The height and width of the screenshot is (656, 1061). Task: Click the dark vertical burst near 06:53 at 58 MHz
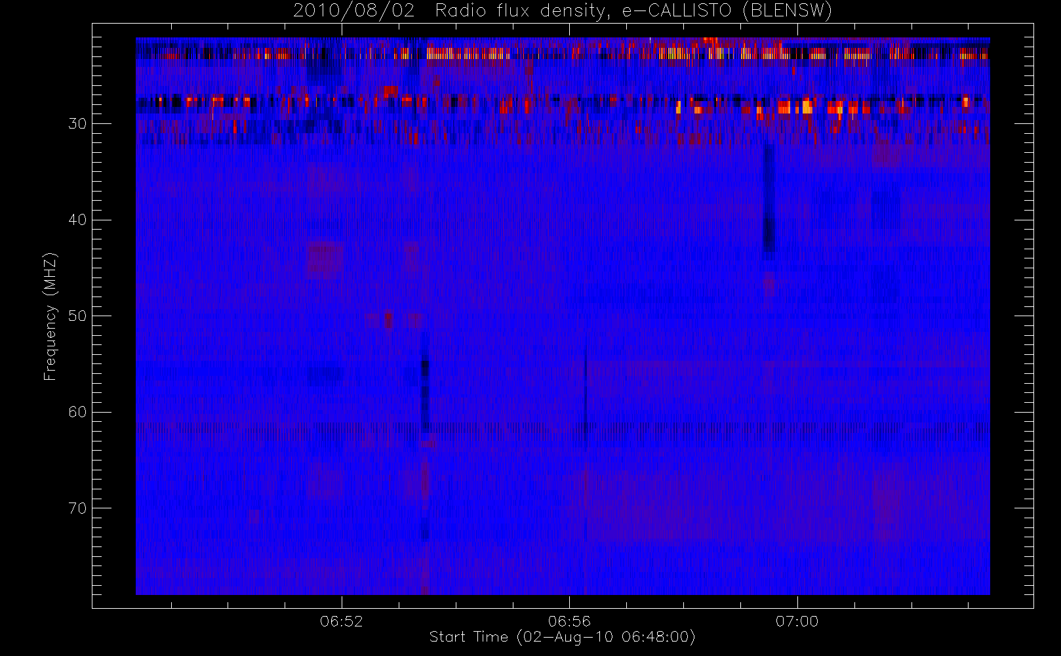pos(425,396)
